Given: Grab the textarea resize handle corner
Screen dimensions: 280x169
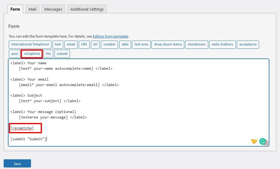Looking at the screenshot, I should click(x=267, y=144).
